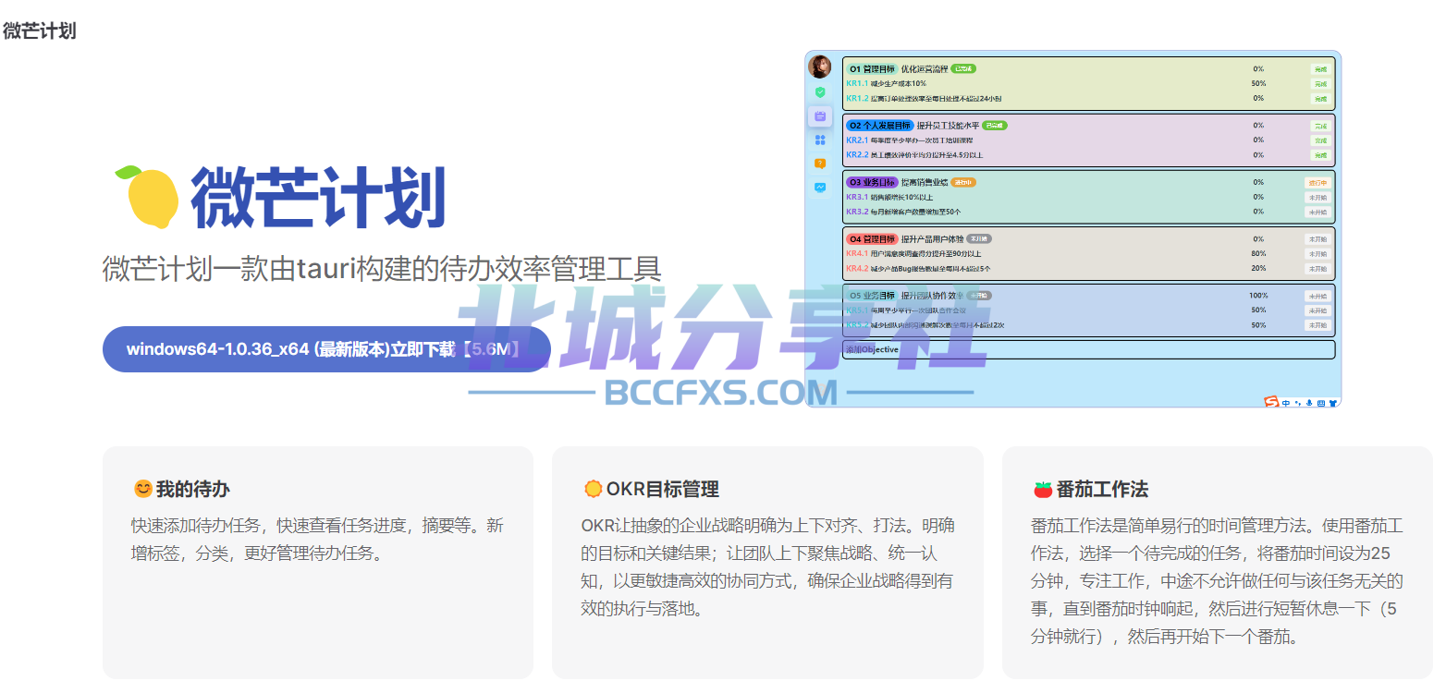
Task: Click KR4.2 减少产品Bug报告 row text
Action: 918,269
